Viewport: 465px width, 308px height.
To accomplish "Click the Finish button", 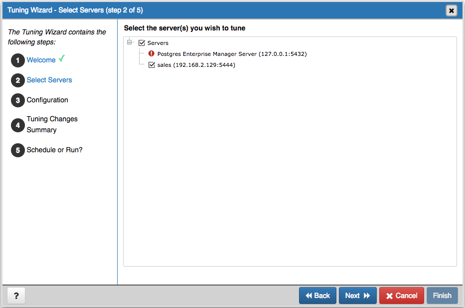I will click(x=442, y=296).
